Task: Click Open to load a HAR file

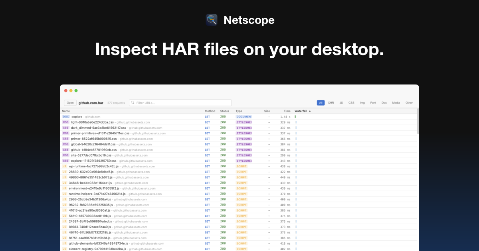Action: pos(70,102)
